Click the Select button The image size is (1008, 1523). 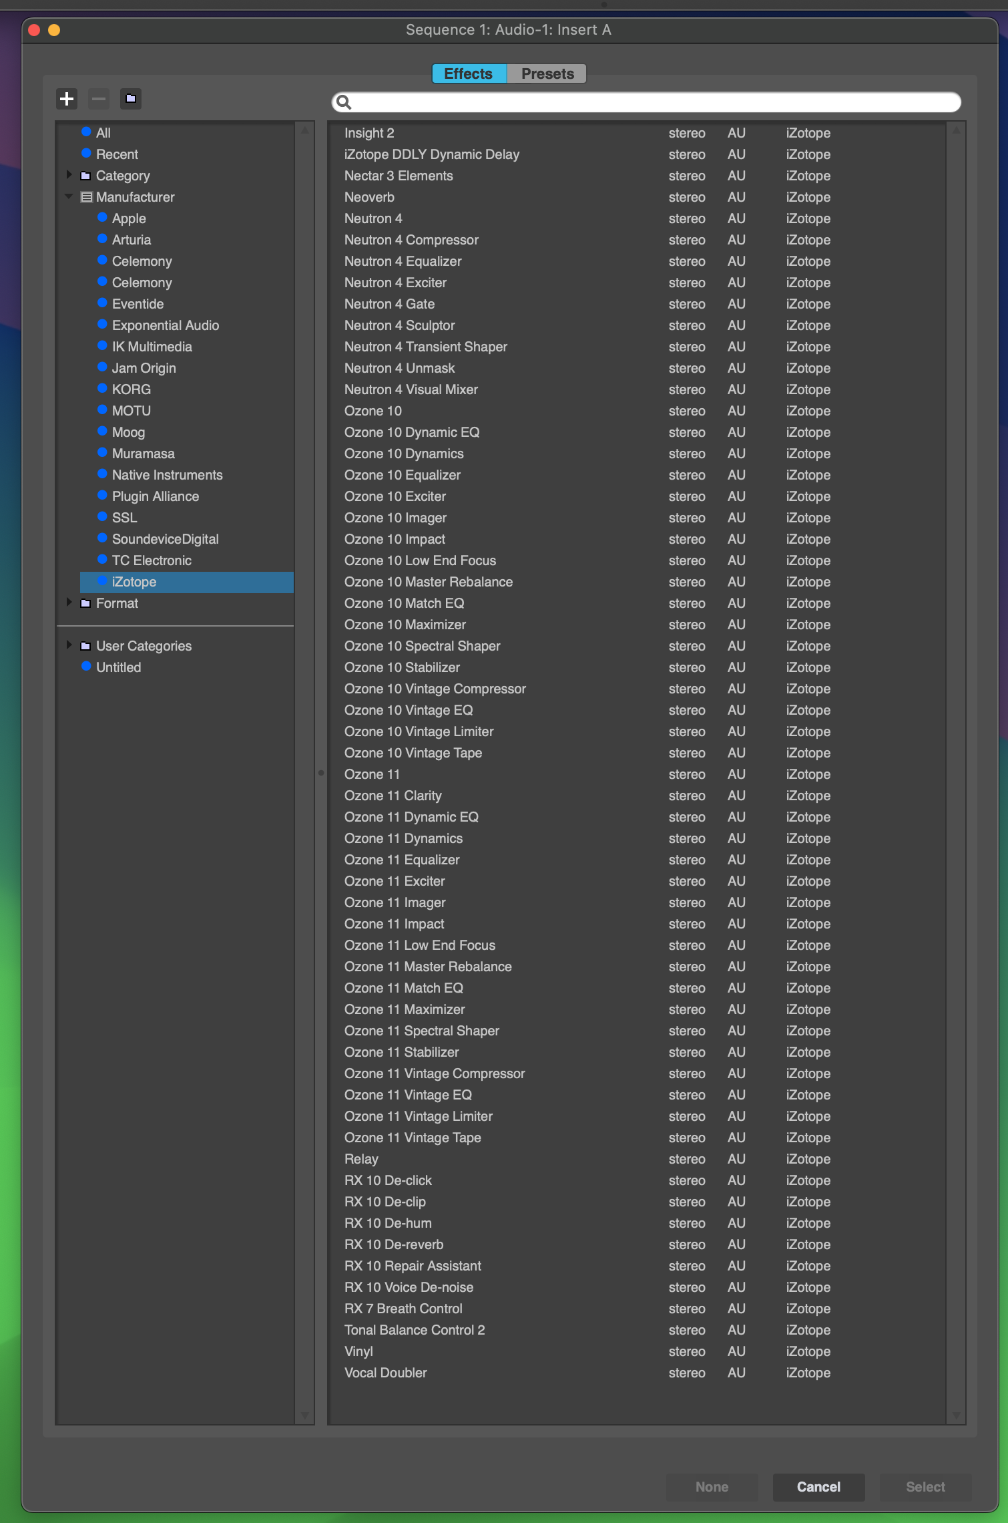click(925, 1487)
